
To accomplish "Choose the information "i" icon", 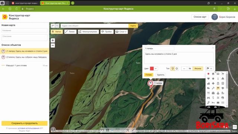I will pyautogui.click(x=218, y=79).
